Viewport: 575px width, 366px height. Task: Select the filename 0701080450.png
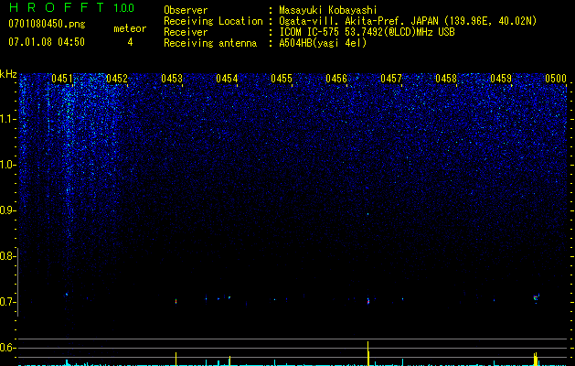click(x=47, y=25)
